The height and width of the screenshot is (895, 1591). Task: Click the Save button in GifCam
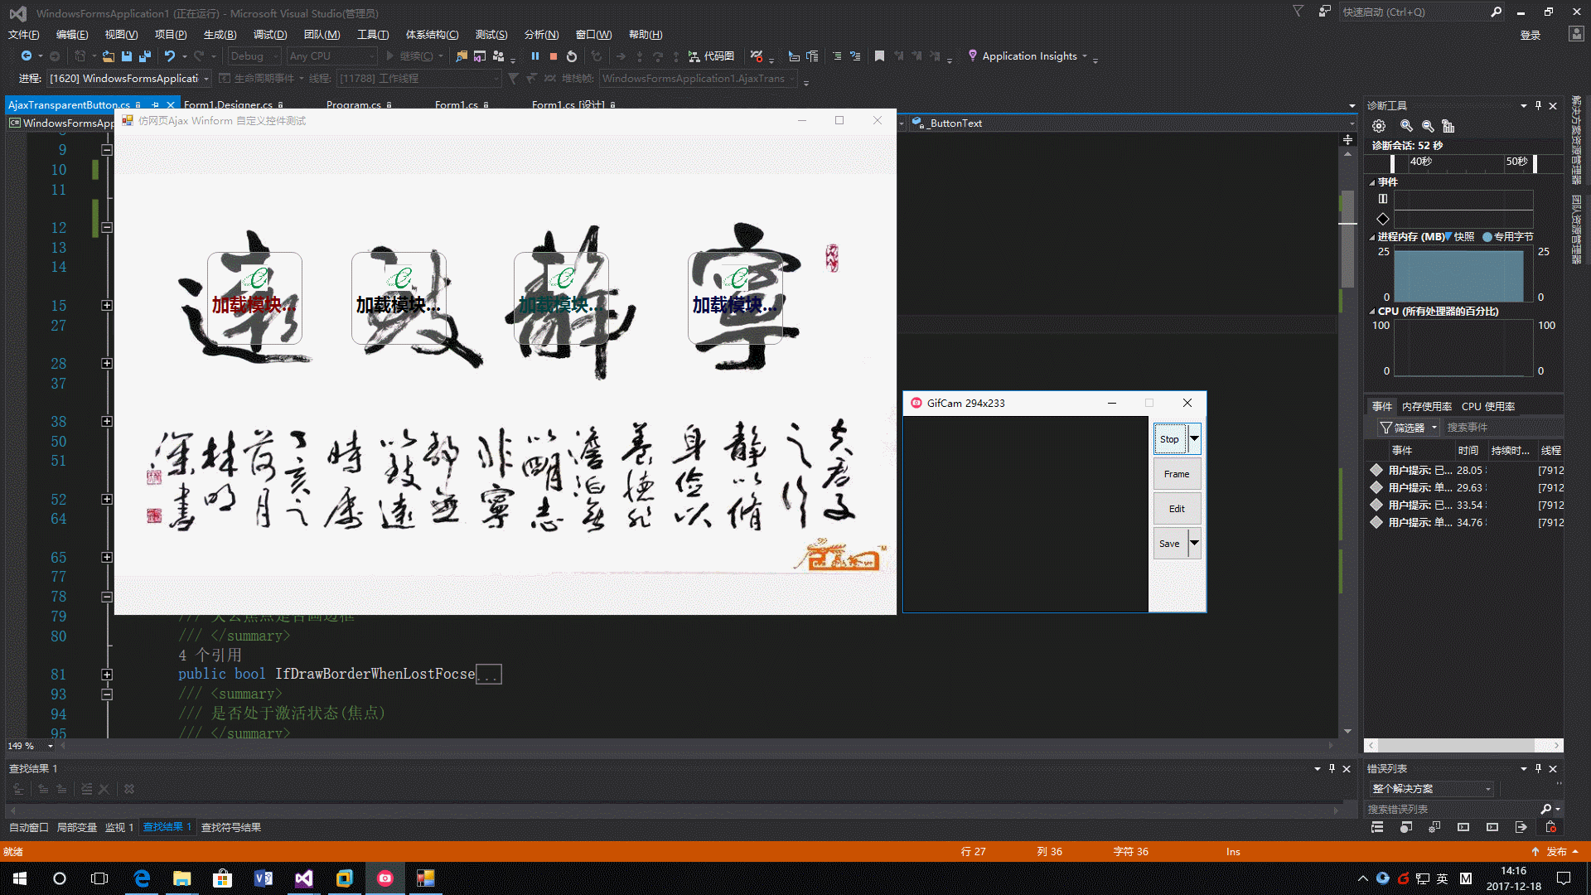pos(1170,543)
